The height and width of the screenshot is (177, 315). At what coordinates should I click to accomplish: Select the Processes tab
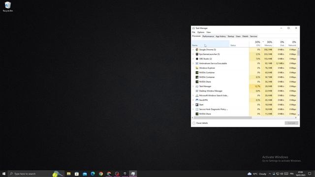196,36
